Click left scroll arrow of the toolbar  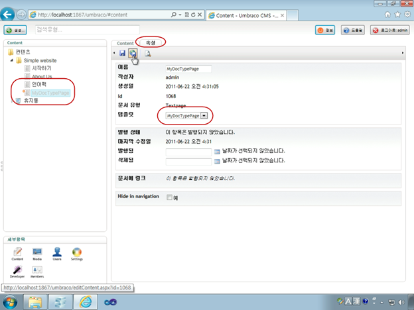click(114, 53)
